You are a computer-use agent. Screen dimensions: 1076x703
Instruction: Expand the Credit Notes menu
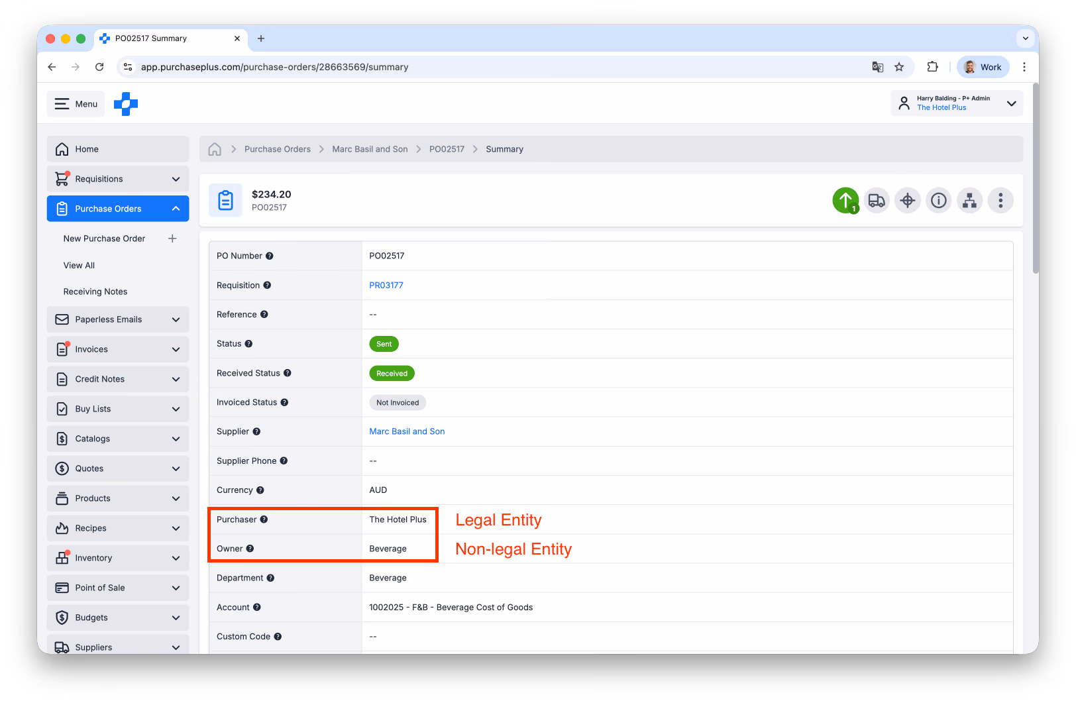click(x=118, y=379)
